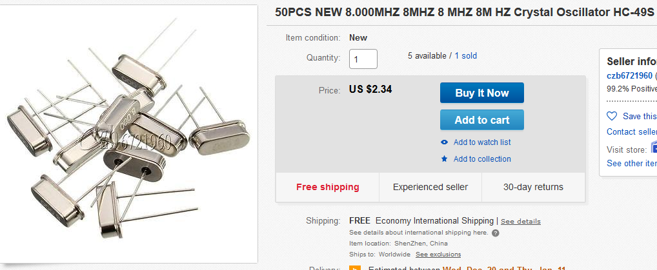The image size is (657, 270).
Task: Click the orange delivery icon beside Delivery
Action: pos(354,267)
